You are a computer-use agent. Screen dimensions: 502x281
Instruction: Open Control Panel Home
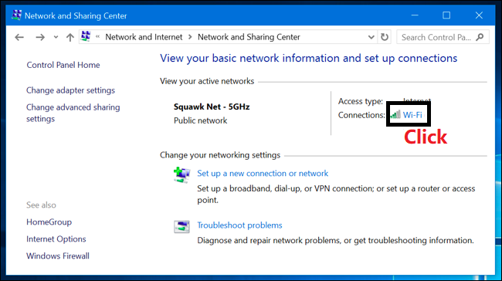(x=63, y=65)
